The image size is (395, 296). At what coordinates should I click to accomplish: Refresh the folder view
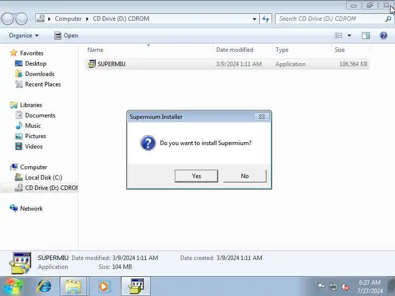266,19
